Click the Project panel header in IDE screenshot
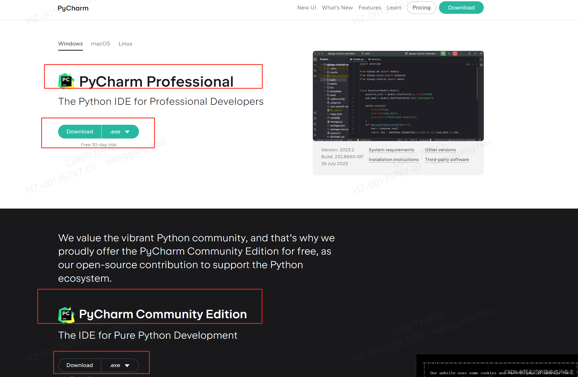This screenshot has width=578, height=377. point(325,59)
